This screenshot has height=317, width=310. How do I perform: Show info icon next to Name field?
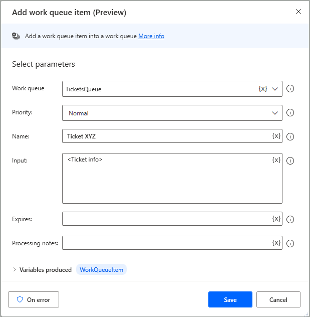coord(290,136)
